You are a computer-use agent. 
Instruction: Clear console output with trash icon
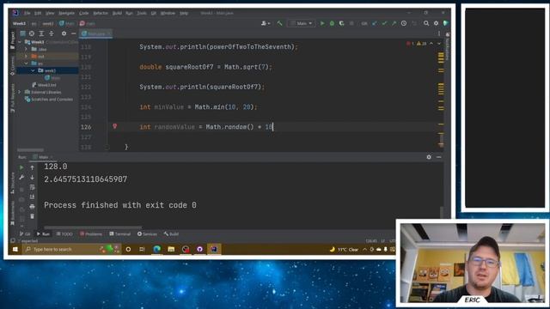coord(32,216)
